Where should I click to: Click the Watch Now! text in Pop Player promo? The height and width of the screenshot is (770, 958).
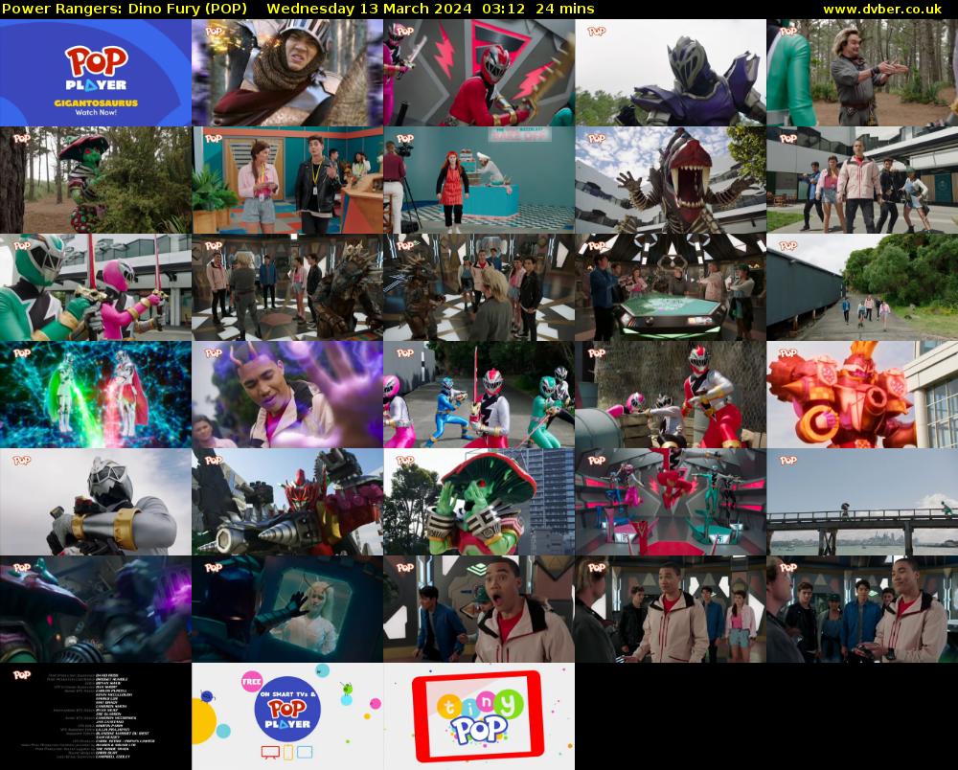click(96, 112)
